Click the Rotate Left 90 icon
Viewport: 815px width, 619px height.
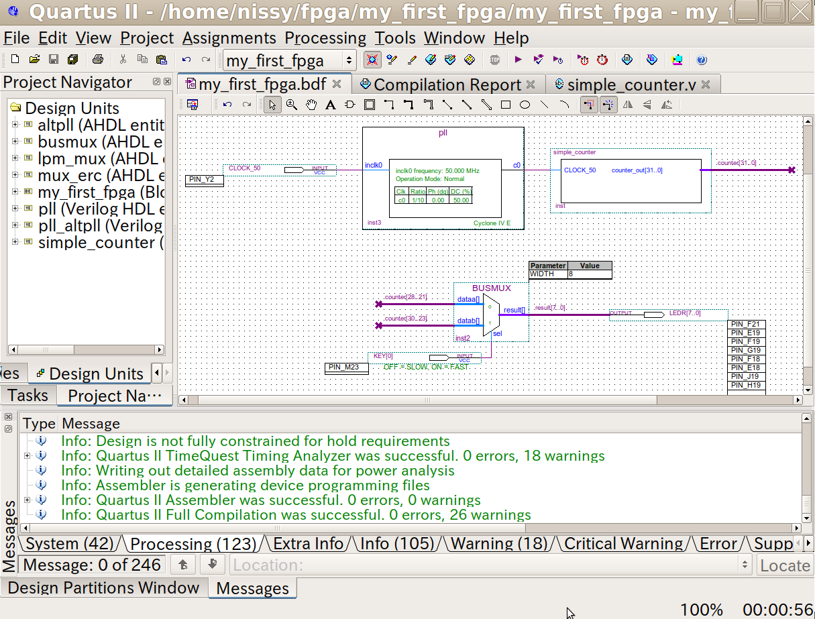667,105
